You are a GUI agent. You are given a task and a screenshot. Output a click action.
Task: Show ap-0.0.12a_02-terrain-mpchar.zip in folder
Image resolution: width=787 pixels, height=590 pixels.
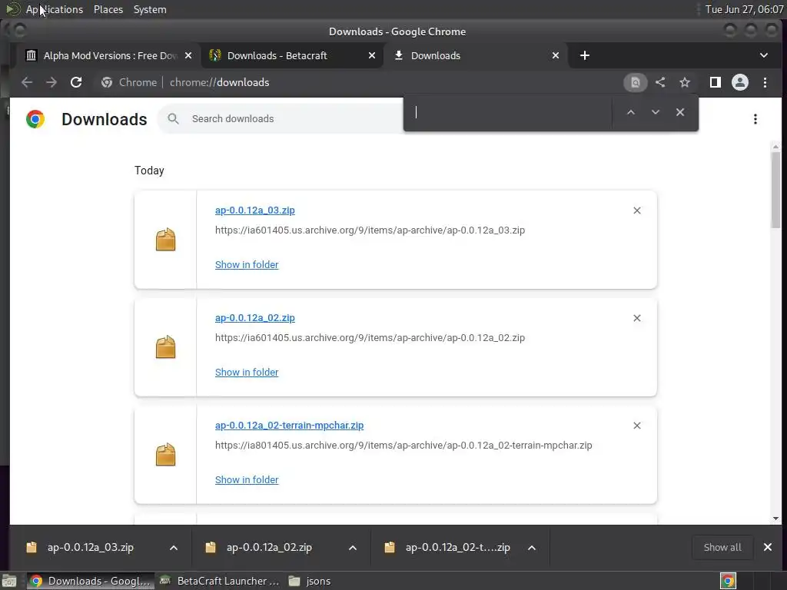pyautogui.click(x=247, y=479)
